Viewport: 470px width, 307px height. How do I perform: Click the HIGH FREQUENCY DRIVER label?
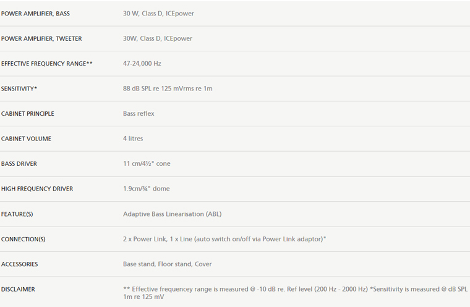click(x=37, y=189)
